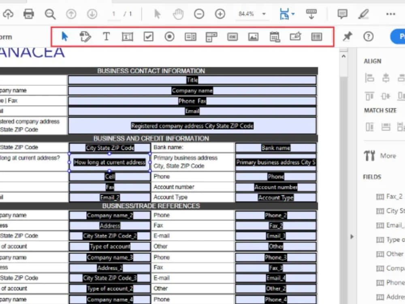The height and width of the screenshot is (304, 405).
Task: Click the match height icon
Action: (x=369, y=127)
